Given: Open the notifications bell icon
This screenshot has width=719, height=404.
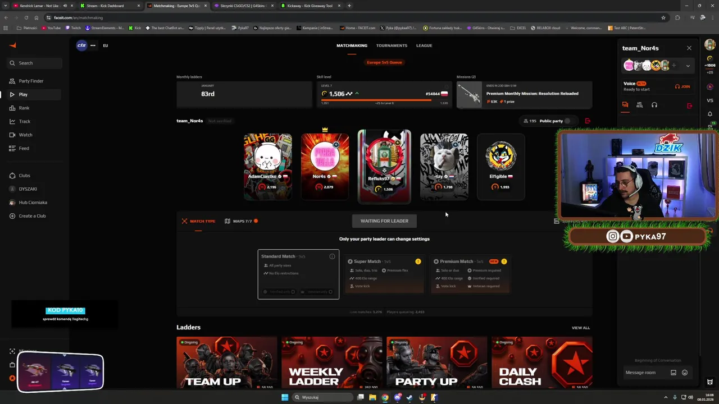Looking at the screenshot, I should pos(710,114).
